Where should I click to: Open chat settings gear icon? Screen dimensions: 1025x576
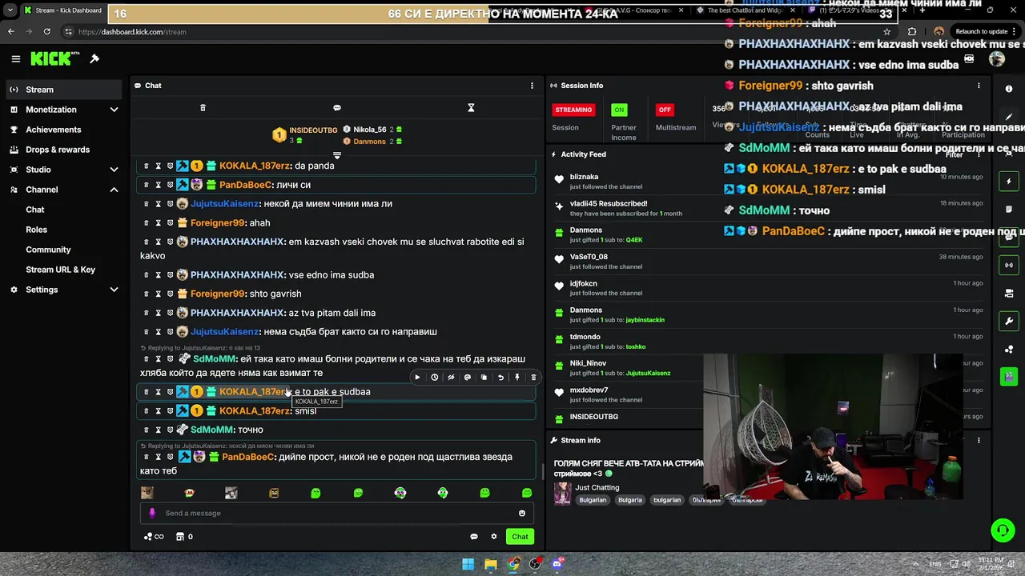[x=494, y=537]
